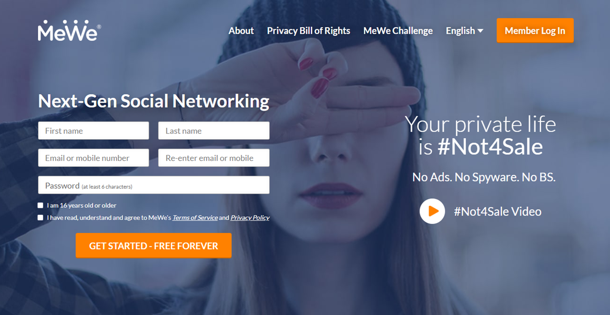Viewport: 610px width, 315px height.
Task: Click the Member Log In button
Action: [535, 30]
